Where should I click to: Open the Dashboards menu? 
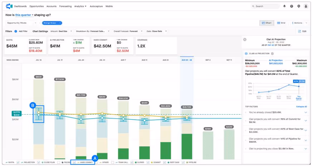(20, 6)
